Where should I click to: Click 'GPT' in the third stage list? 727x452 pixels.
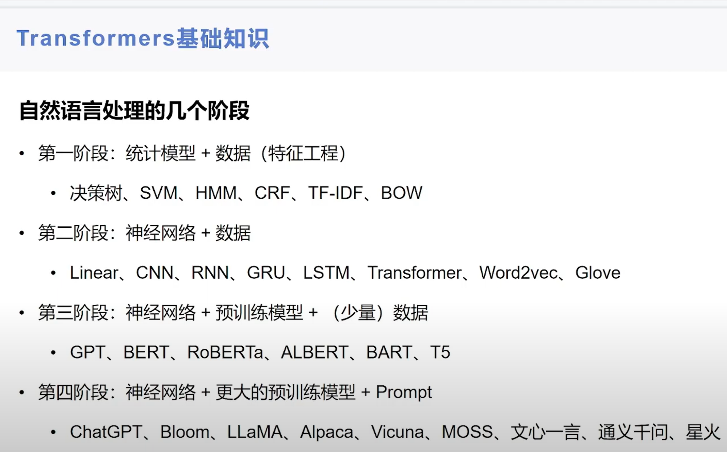tap(87, 352)
